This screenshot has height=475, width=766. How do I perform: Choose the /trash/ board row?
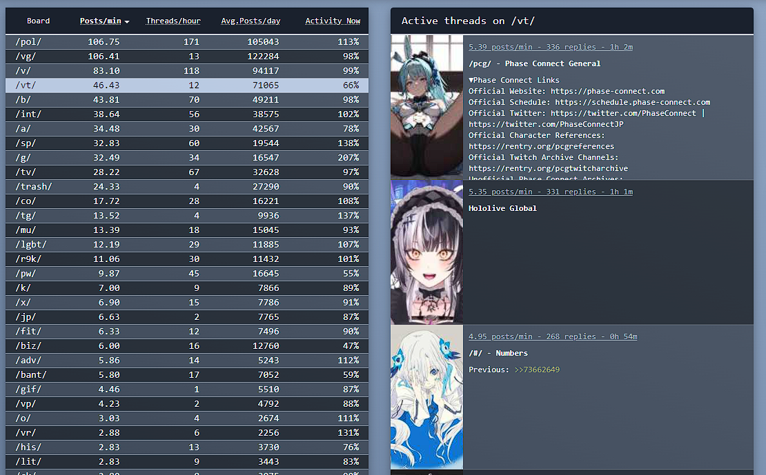pyautogui.click(x=187, y=187)
